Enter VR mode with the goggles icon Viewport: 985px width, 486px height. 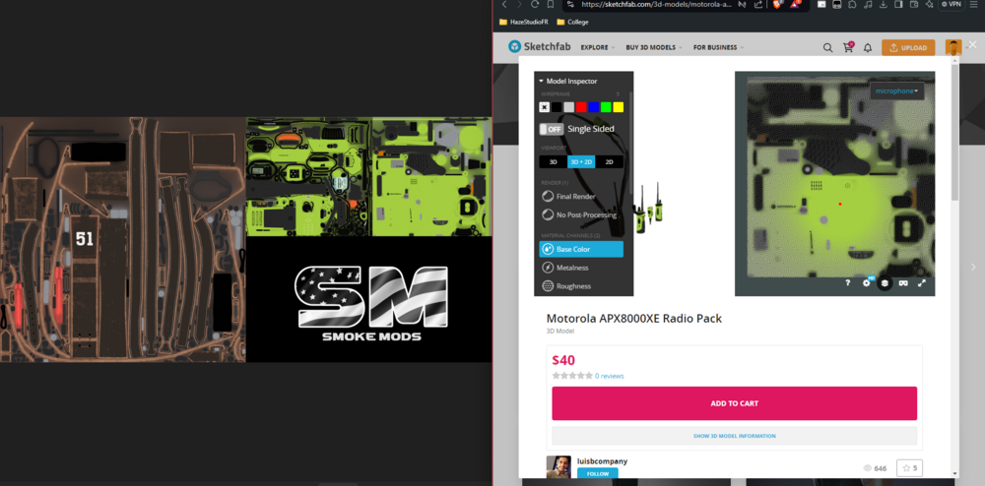click(x=903, y=282)
